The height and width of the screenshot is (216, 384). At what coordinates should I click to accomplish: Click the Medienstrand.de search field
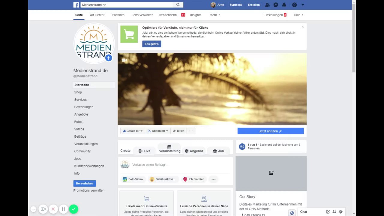[127, 5]
